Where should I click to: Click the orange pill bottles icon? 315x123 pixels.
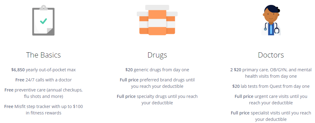pyautogui.click(x=157, y=20)
